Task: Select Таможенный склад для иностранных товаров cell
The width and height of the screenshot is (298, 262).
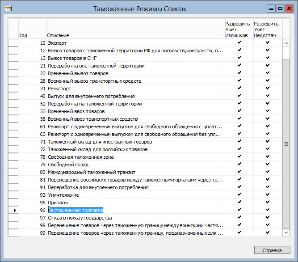Action: [x=136, y=142]
